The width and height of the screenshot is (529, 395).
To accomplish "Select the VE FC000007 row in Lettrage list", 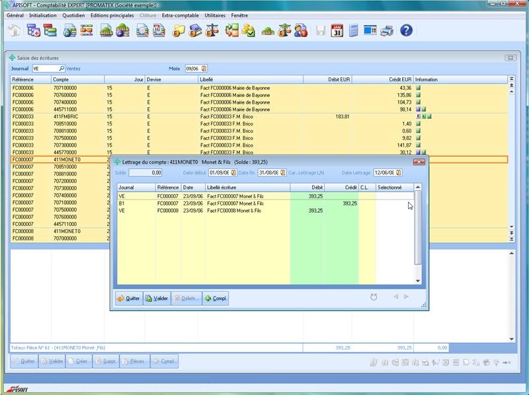I will [266, 196].
